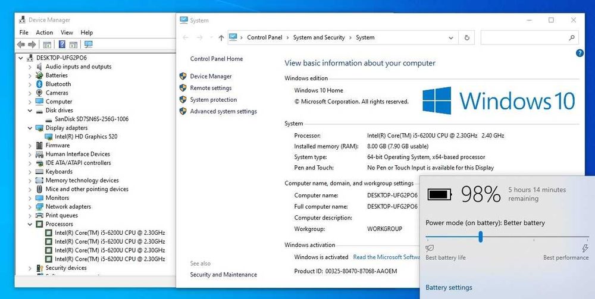
Task: Click the Windows 10 Home edition text
Action: click(318, 90)
